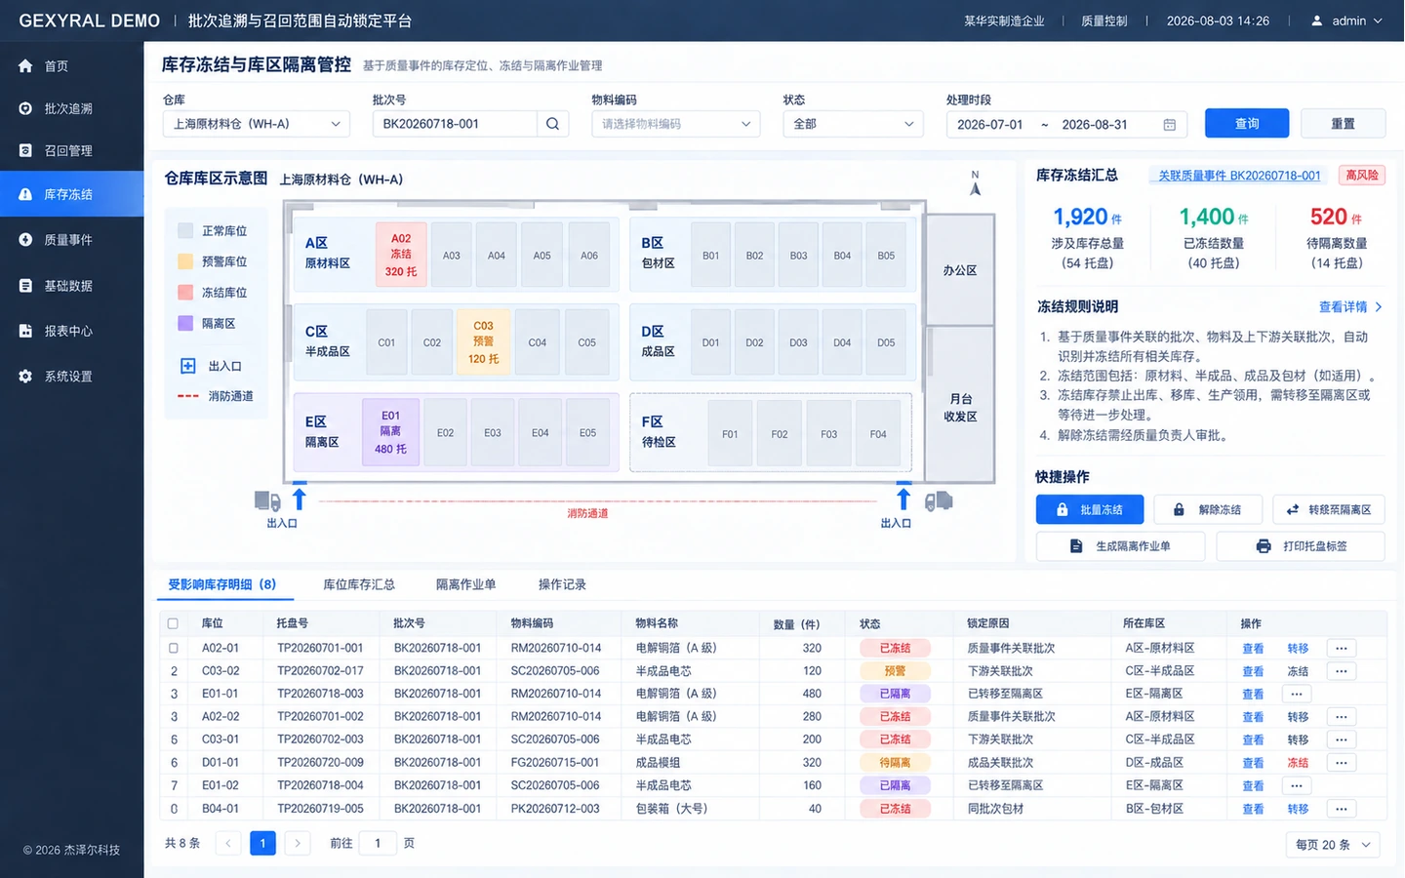
Task: Click 前往 page number input field
Action: [x=378, y=843]
